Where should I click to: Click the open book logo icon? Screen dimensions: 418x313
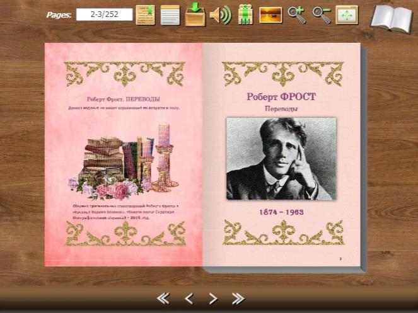coord(390,18)
